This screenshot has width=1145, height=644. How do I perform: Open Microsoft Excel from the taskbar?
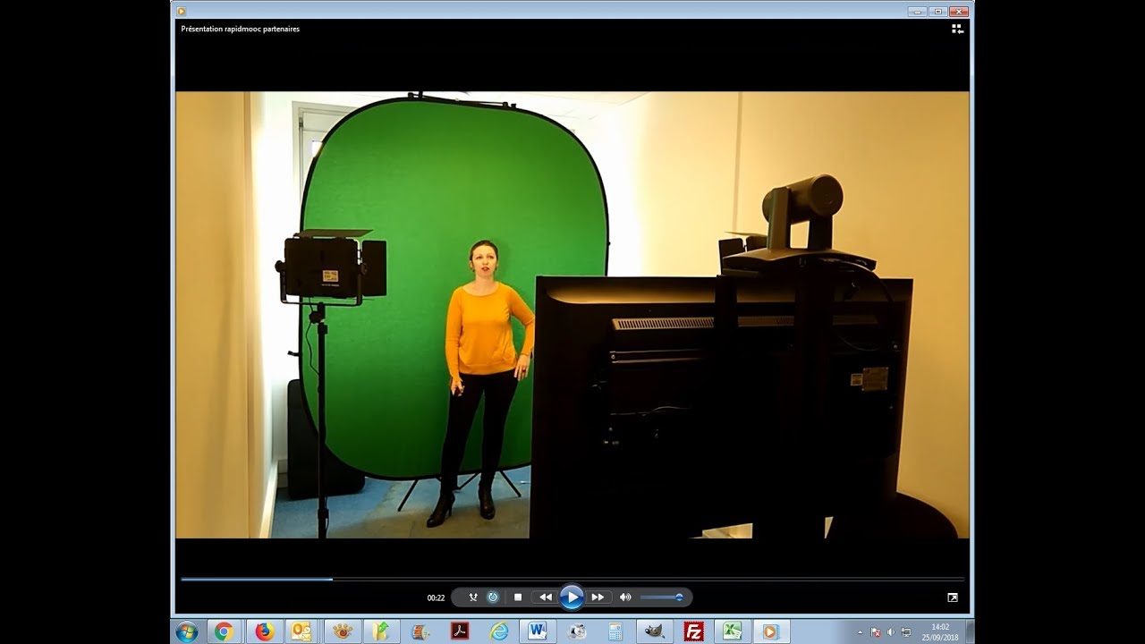pyautogui.click(x=731, y=631)
